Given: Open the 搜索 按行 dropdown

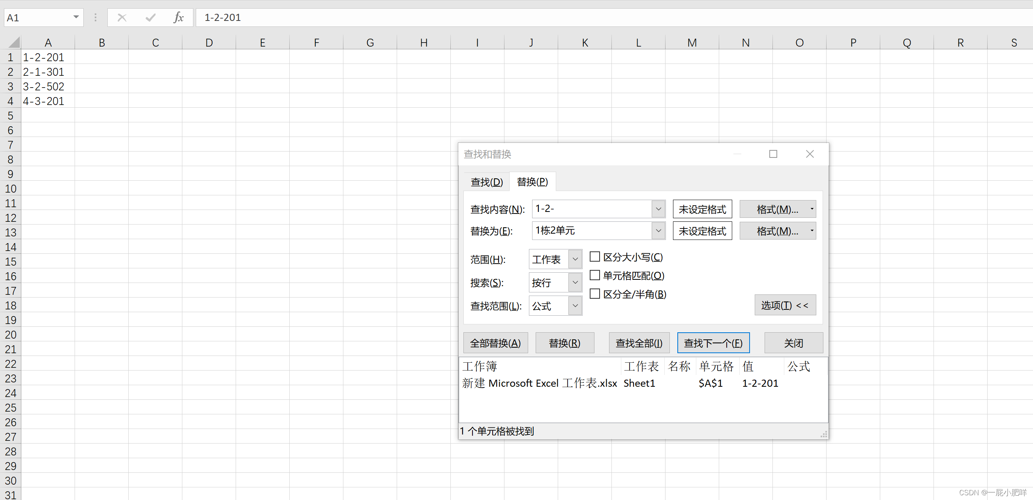Looking at the screenshot, I should (x=575, y=283).
